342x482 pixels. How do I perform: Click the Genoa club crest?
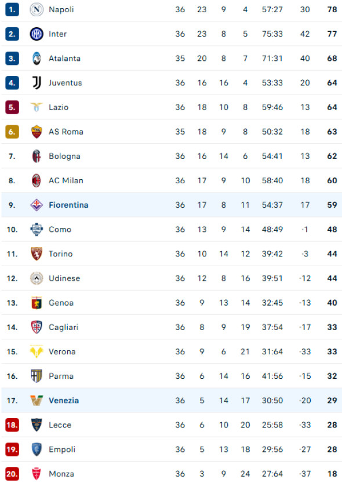(x=37, y=303)
